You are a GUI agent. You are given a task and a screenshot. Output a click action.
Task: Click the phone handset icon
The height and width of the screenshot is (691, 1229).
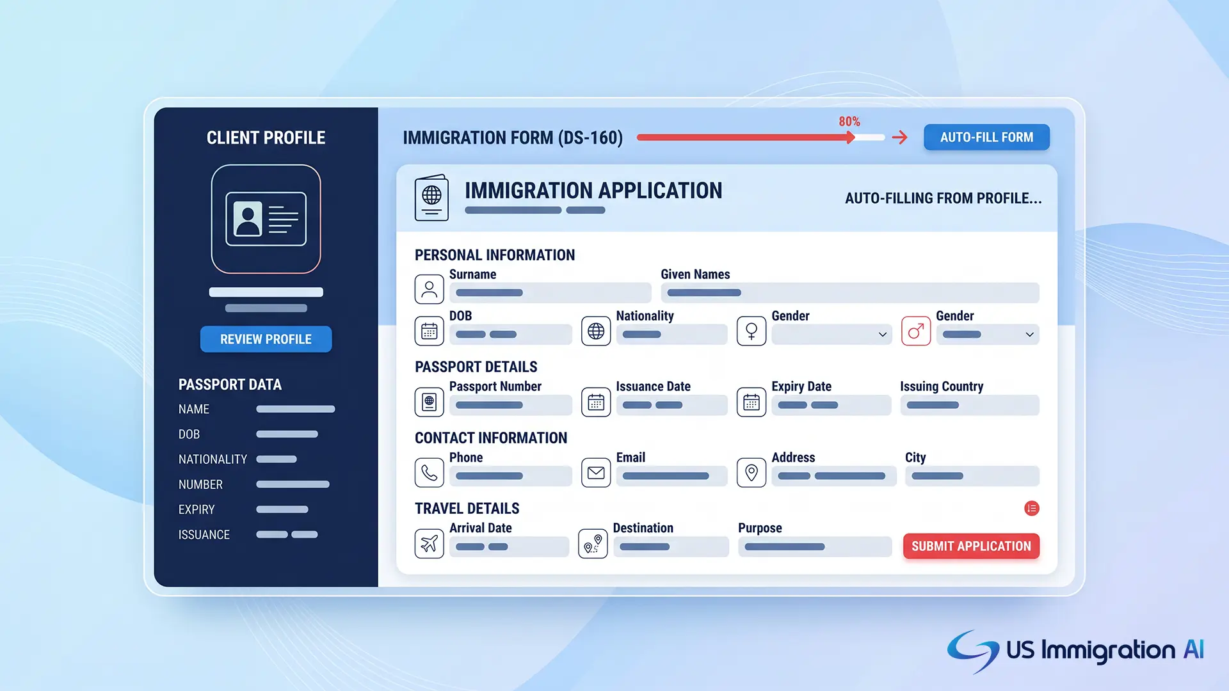point(430,473)
